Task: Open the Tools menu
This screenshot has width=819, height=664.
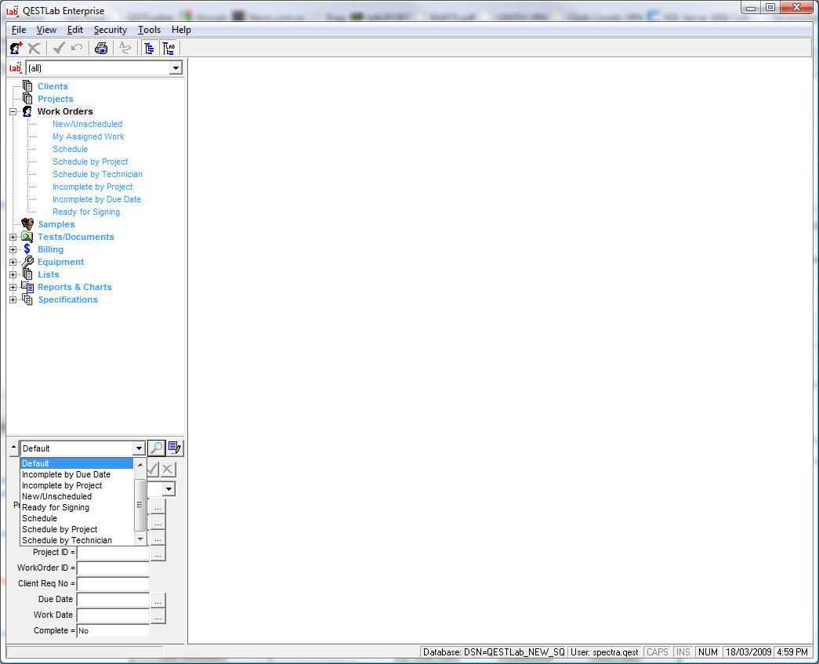Action: [x=149, y=30]
